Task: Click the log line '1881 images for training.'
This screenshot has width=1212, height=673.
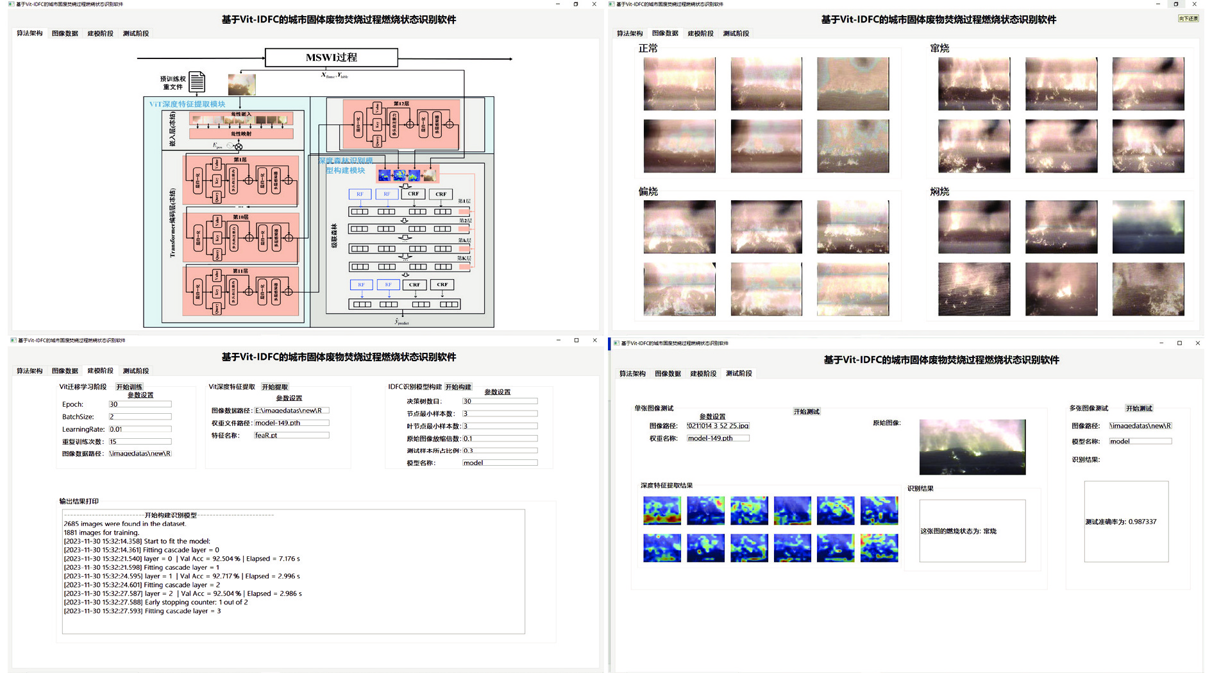Action: click(101, 532)
